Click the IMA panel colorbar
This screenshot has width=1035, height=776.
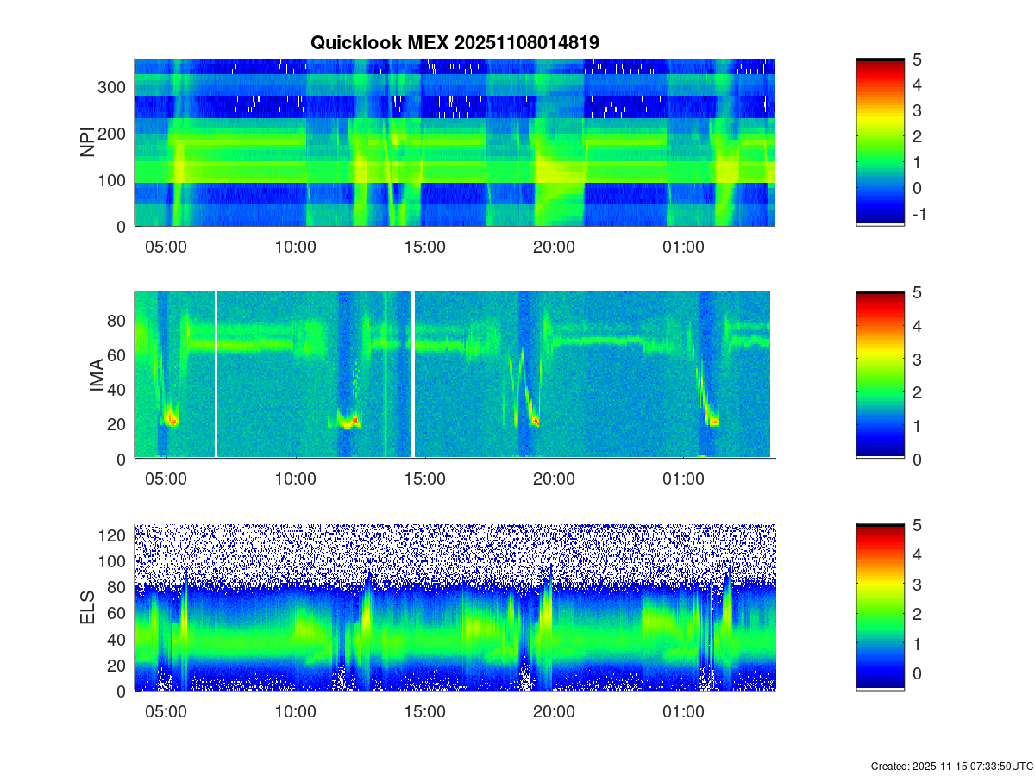click(880, 374)
